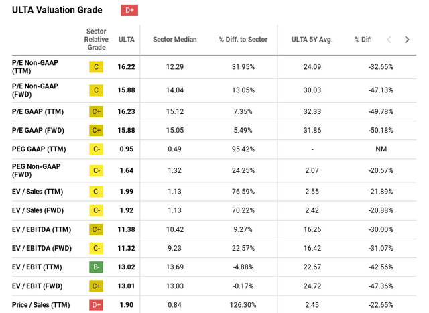The image size is (429, 313).
Task: Click the ULTA column header
Action: [126, 40]
